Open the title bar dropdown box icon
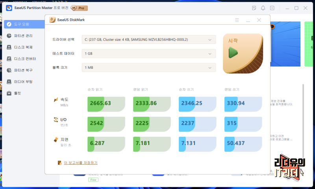This screenshot has width=315, height=189. pyautogui.click(x=272, y=8)
